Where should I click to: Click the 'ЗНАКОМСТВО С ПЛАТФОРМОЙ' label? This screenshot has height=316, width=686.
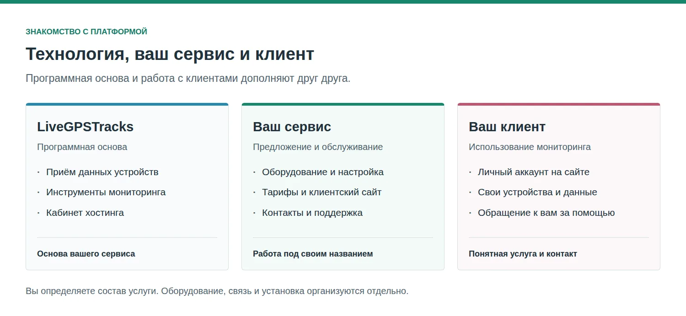click(86, 32)
